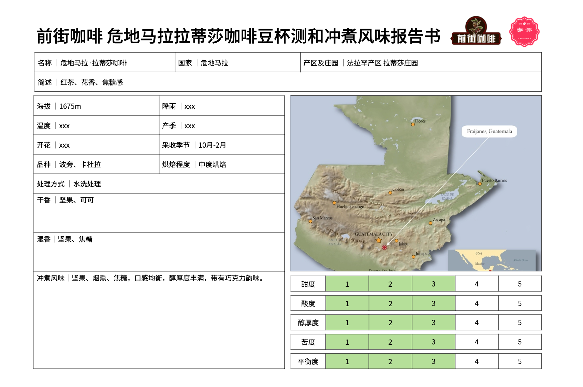This screenshot has width=583, height=387.
Task: Click score 5 in the 苦度 row
Action: coord(520,342)
